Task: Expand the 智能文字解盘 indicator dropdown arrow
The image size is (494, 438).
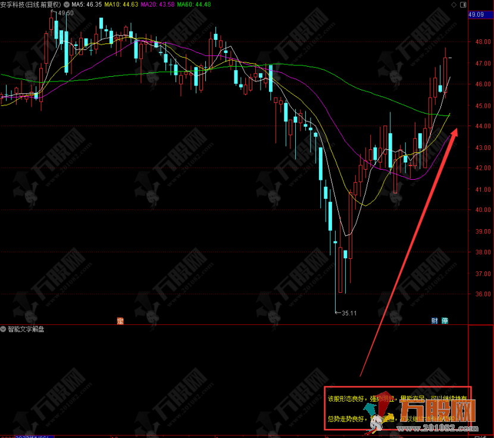Action: (x=3, y=329)
